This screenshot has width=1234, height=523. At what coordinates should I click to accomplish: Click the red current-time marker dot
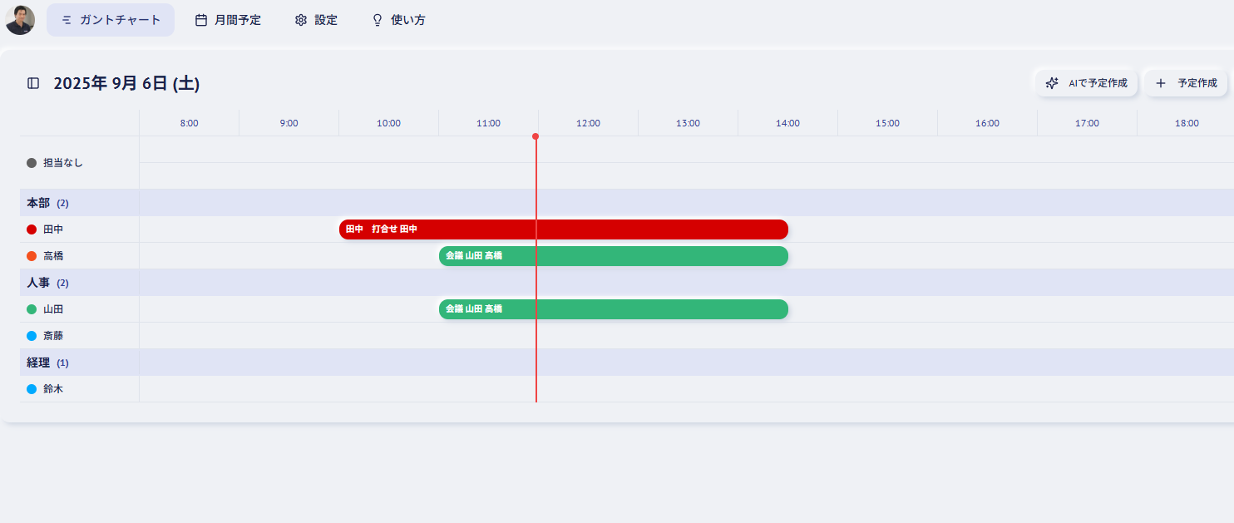click(x=536, y=136)
